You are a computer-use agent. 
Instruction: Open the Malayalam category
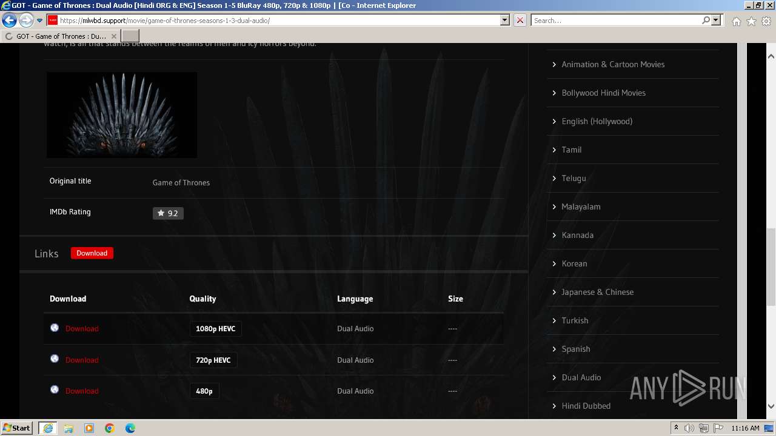click(581, 206)
